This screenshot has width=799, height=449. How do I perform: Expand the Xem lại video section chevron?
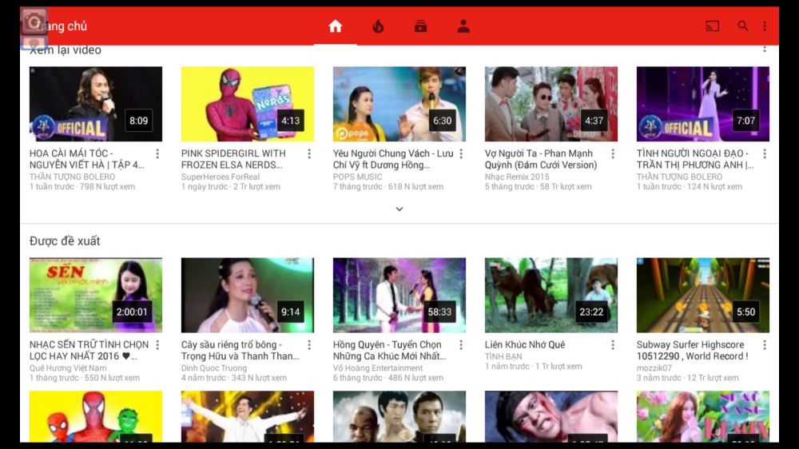coord(399,209)
